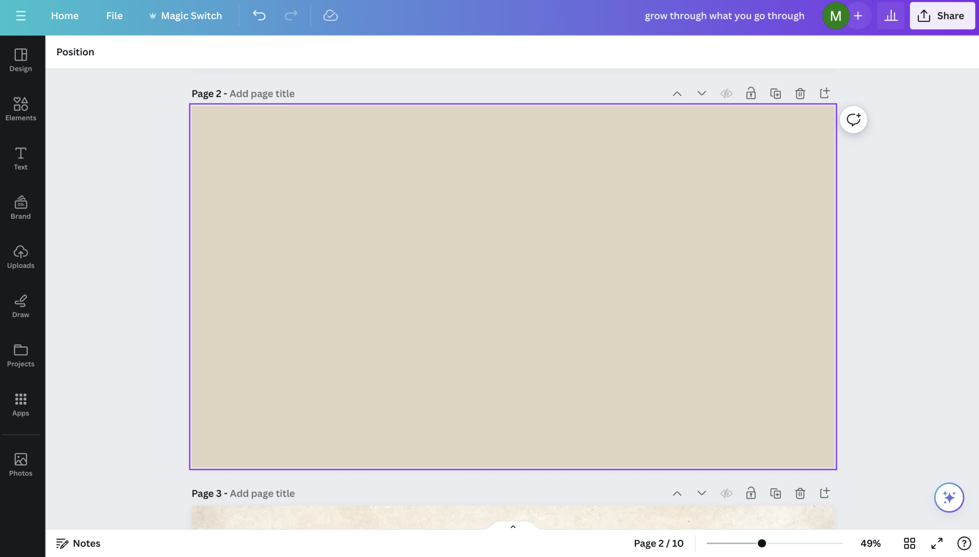Viewport: 979px width, 557px height.
Task: Adjust the zoom slider
Action: (x=761, y=543)
